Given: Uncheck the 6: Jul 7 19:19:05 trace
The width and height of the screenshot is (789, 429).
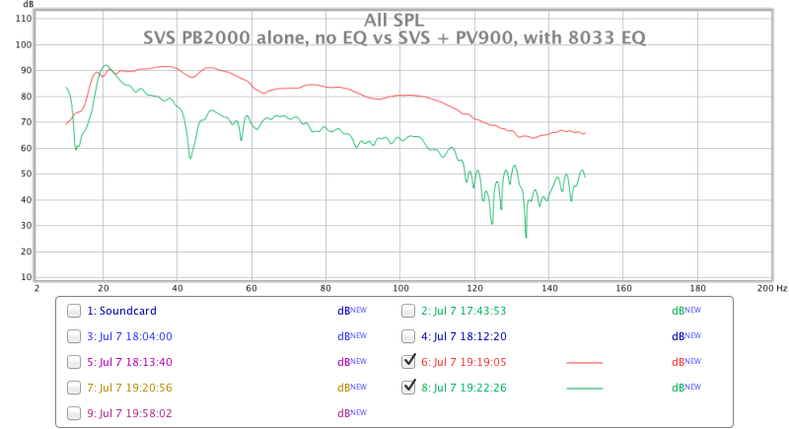Looking at the screenshot, I should click(x=408, y=361).
